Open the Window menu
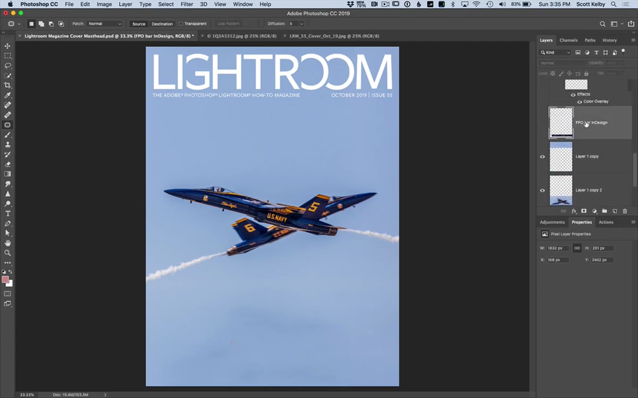The image size is (638, 398). pos(243,4)
